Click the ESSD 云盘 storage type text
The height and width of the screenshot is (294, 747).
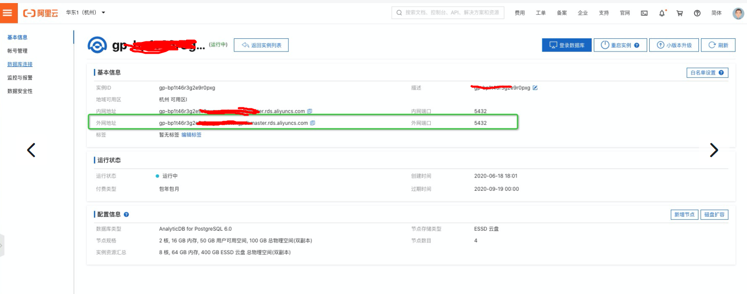[x=487, y=229]
